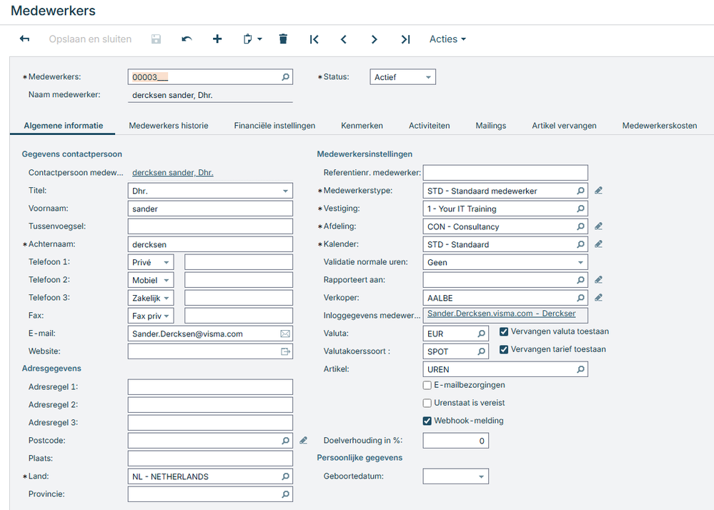Disable Webhook-melding checkbox
The height and width of the screenshot is (510, 714).
[x=427, y=421]
